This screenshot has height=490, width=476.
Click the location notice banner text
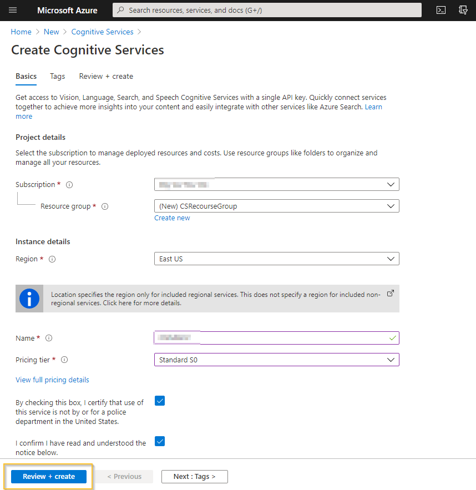(215, 299)
